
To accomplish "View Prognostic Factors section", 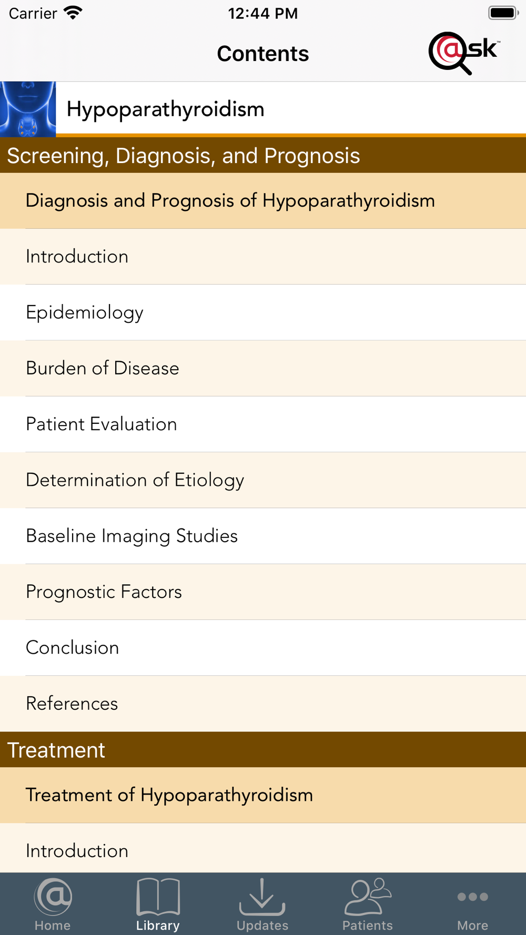I will [263, 592].
